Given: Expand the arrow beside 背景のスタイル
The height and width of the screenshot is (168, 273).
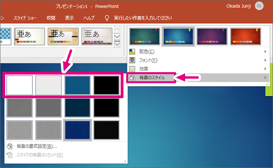Looking at the screenshot, I should coord(265,78).
